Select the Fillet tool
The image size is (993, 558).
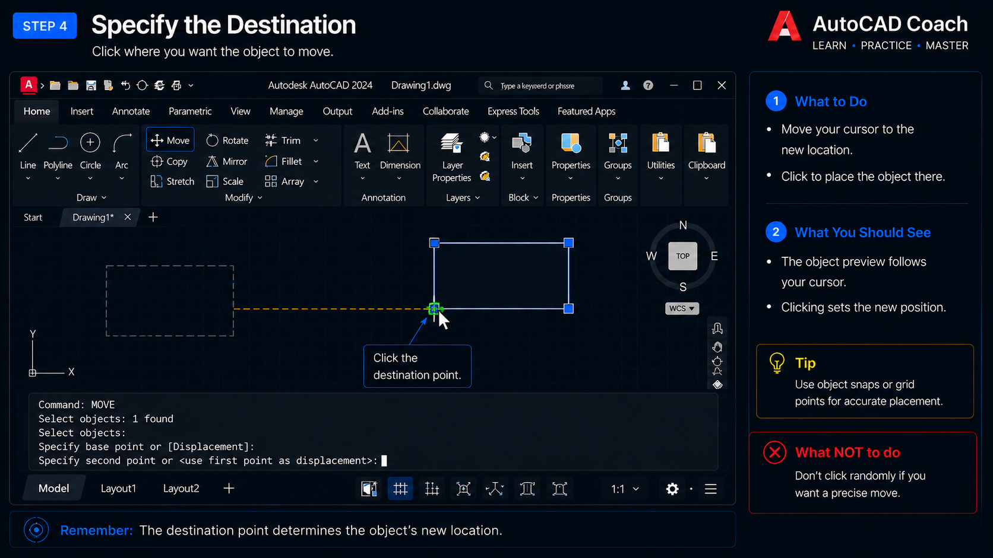coord(283,161)
